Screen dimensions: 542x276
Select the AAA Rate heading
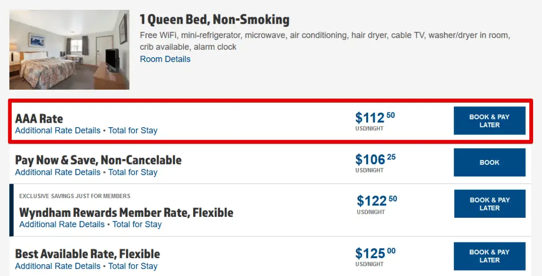point(39,119)
